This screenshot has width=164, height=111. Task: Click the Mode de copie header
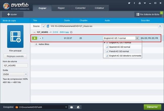point(9,21)
